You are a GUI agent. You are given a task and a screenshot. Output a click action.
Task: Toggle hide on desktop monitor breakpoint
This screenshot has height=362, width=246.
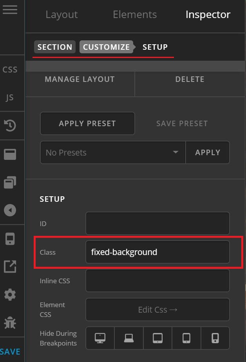[x=100, y=338]
